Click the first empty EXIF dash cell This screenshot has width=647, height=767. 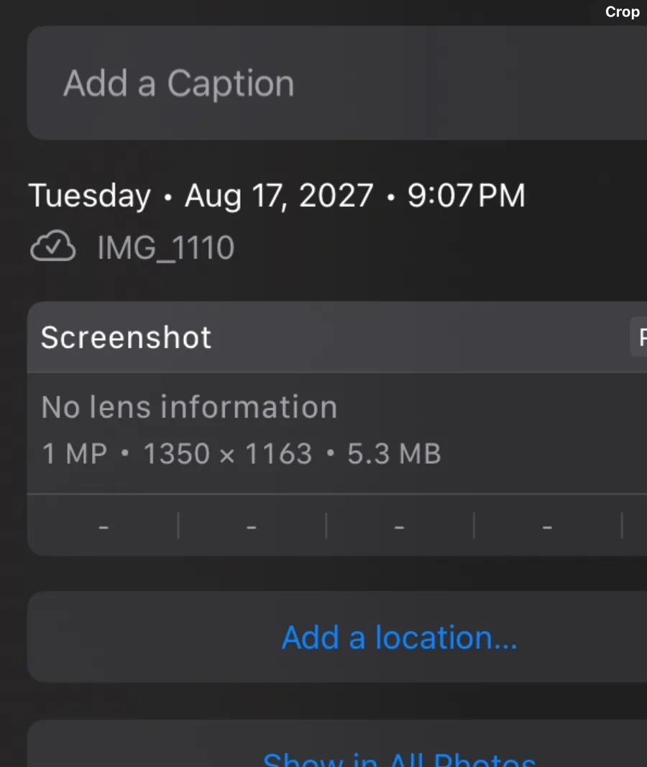pos(104,527)
